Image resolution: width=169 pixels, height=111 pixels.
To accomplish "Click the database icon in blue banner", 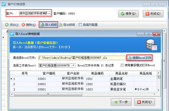I will 152,45.
